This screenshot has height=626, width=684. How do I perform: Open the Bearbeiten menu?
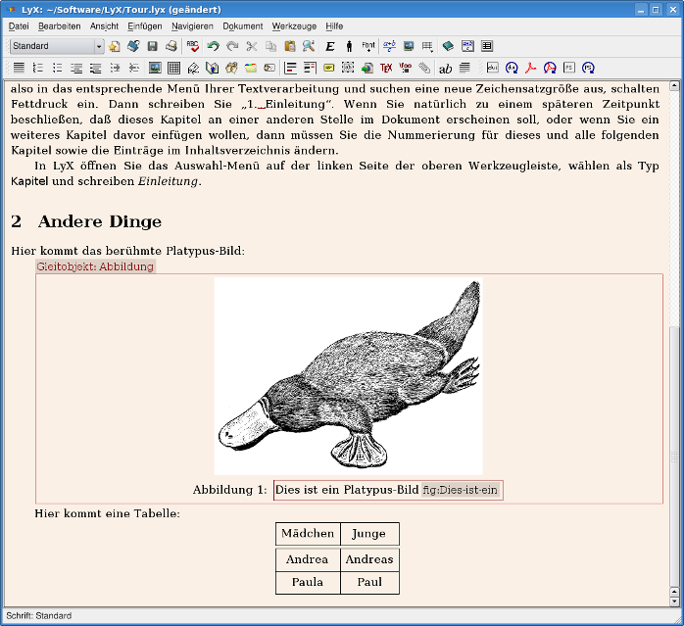click(x=60, y=26)
